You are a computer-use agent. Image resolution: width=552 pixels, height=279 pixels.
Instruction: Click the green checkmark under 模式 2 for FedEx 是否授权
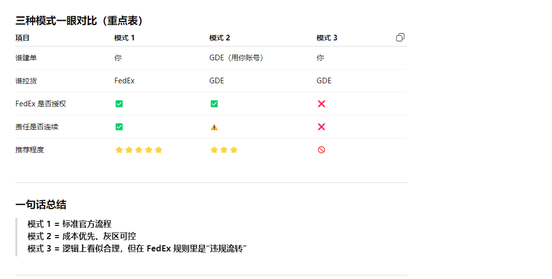(x=214, y=104)
